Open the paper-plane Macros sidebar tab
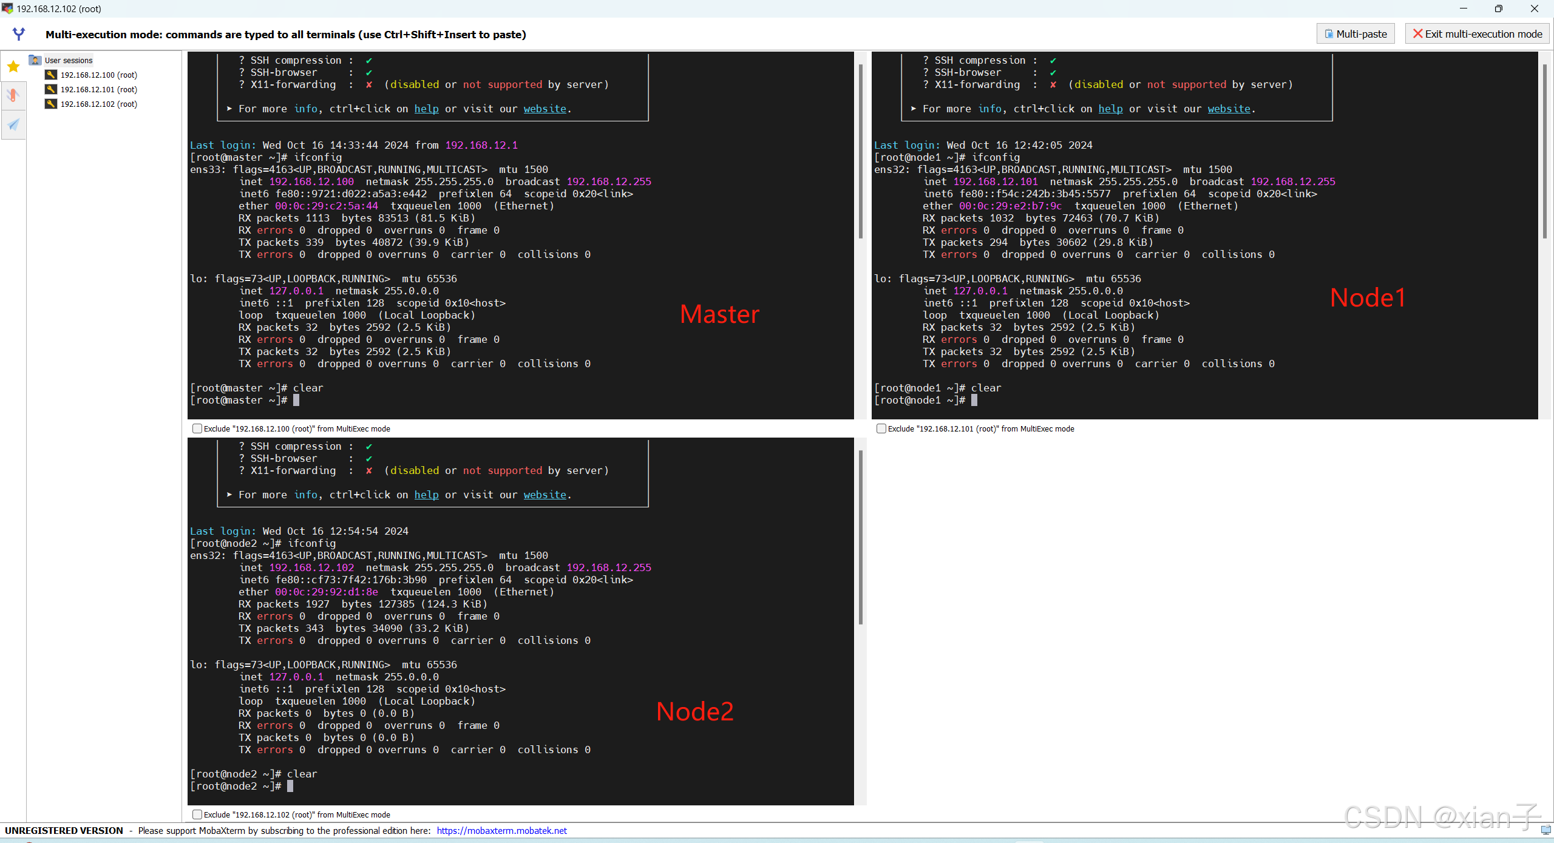1554x843 pixels. click(x=13, y=124)
